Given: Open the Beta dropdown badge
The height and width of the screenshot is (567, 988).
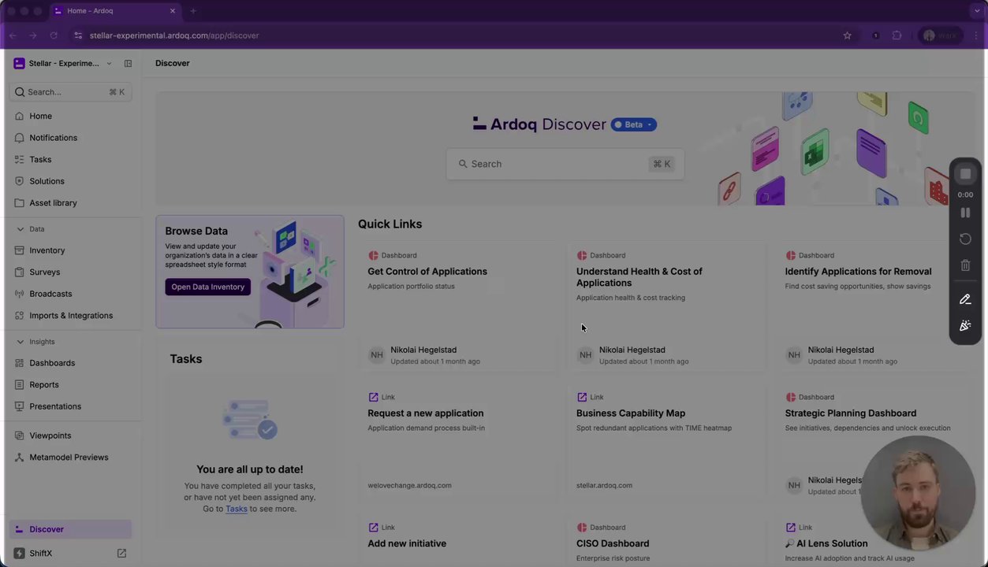Looking at the screenshot, I should 634,124.
